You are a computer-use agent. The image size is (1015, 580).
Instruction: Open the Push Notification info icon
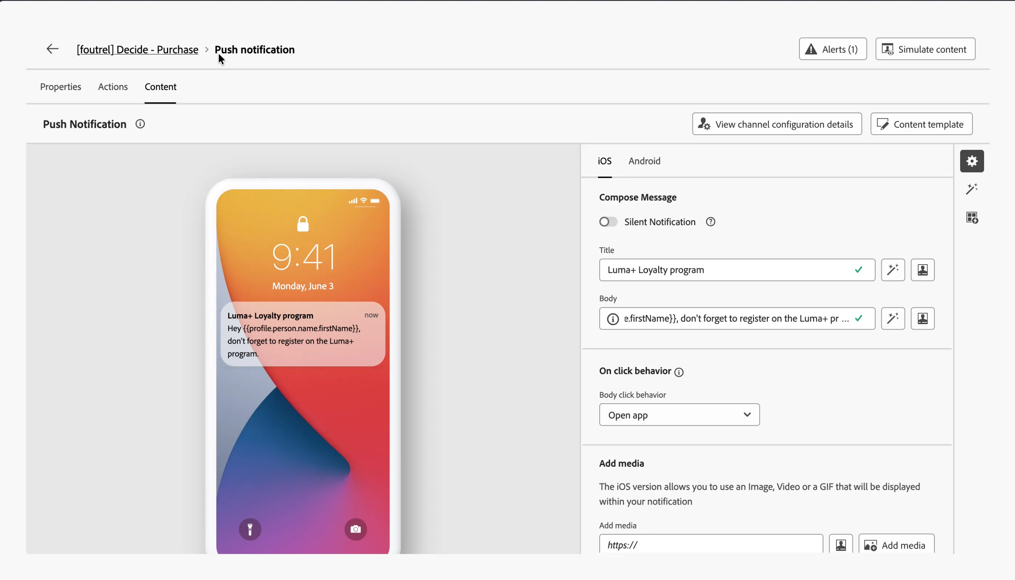point(140,124)
